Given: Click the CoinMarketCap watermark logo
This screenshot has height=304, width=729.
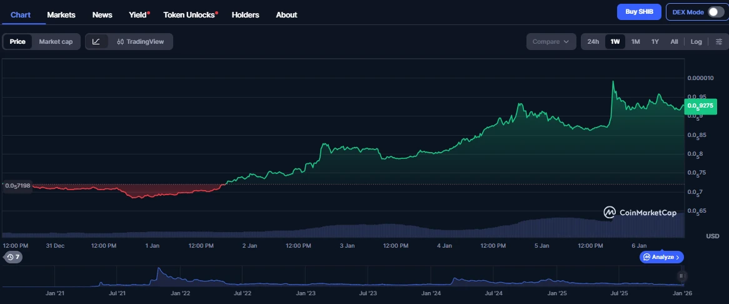Looking at the screenshot, I should (640, 213).
